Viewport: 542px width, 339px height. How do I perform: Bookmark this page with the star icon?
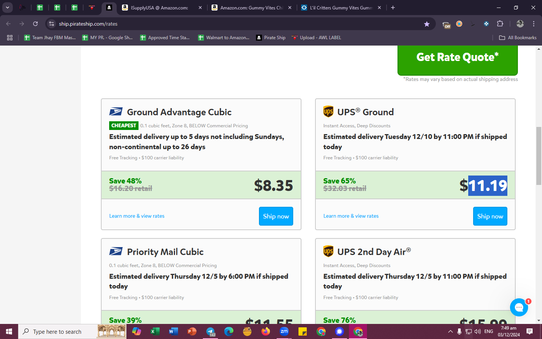[x=427, y=24]
